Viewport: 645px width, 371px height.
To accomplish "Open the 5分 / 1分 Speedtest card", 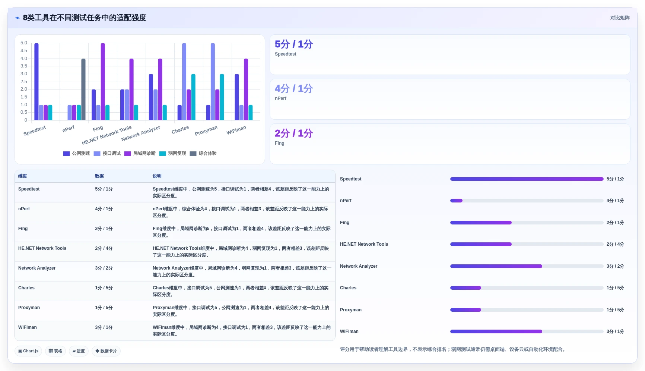I will (x=450, y=55).
